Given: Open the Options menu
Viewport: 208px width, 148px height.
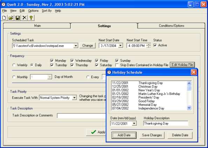Looking at the screenshot, I should coord(33,11).
